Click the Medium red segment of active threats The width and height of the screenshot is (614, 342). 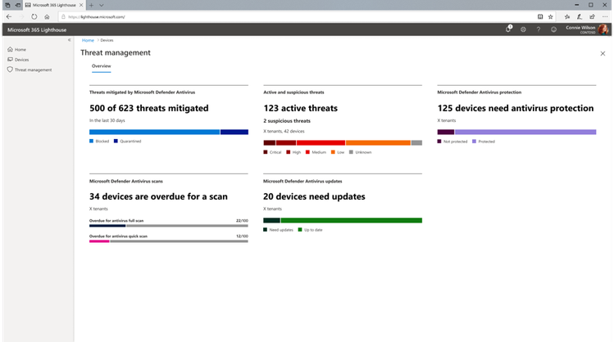coord(321,142)
